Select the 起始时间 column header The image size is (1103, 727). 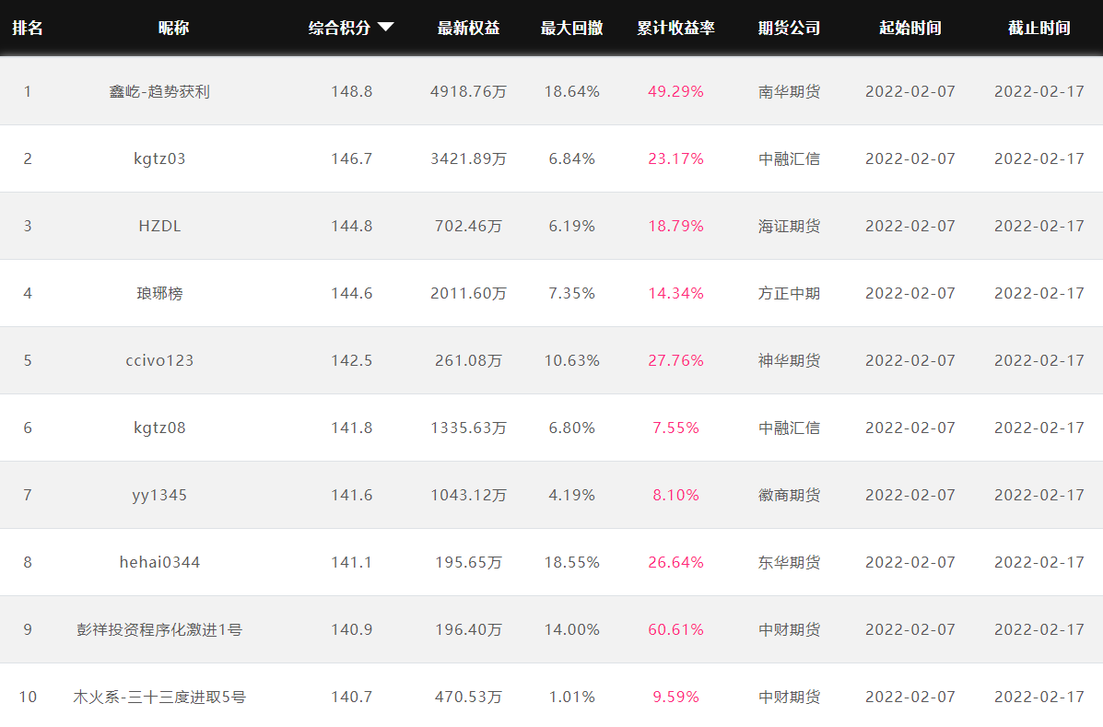[x=910, y=29]
